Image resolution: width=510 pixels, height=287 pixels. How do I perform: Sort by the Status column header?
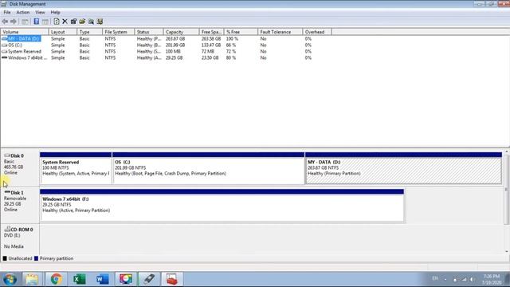tap(149, 32)
